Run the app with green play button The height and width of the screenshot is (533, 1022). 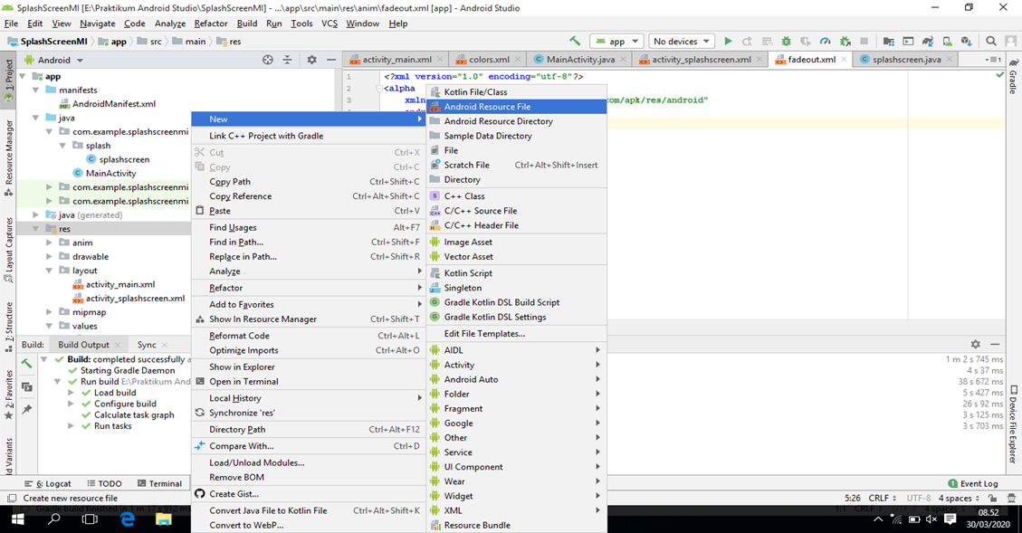pyautogui.click(x=728, y=41)
